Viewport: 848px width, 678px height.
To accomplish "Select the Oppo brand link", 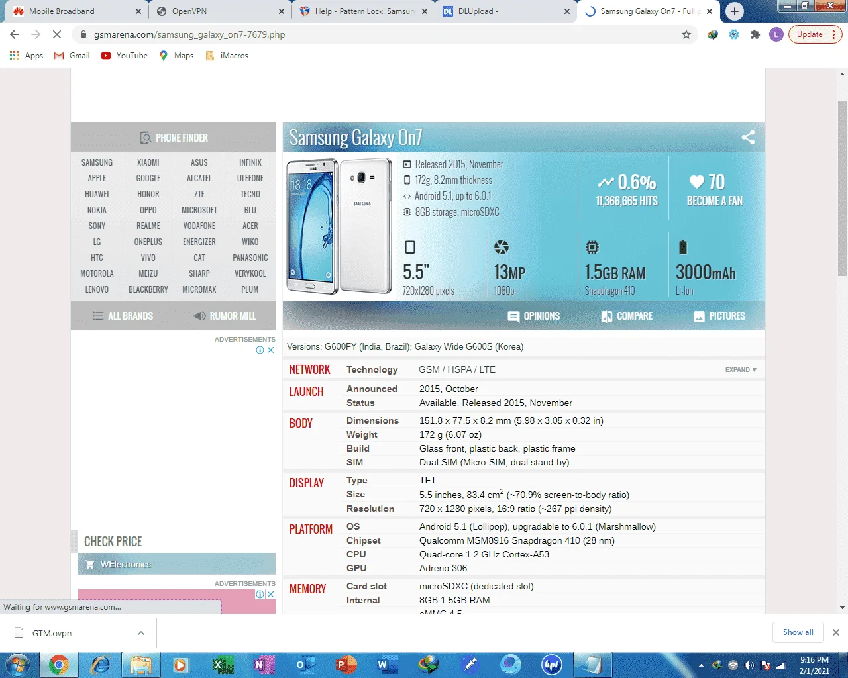I will [148, 210].
